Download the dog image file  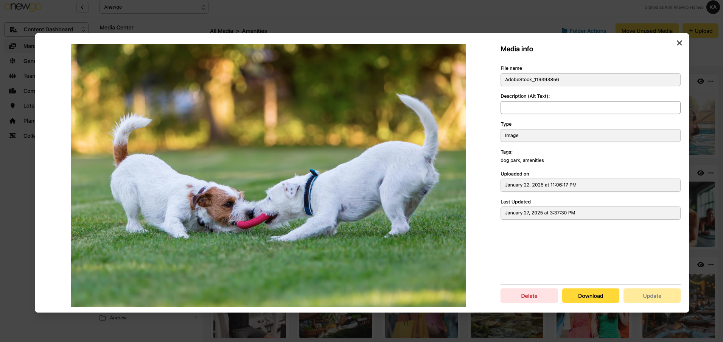click(x=590, y=296)
